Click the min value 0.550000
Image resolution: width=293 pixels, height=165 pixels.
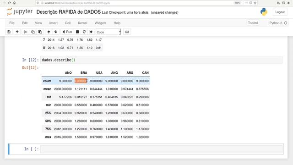81,105
